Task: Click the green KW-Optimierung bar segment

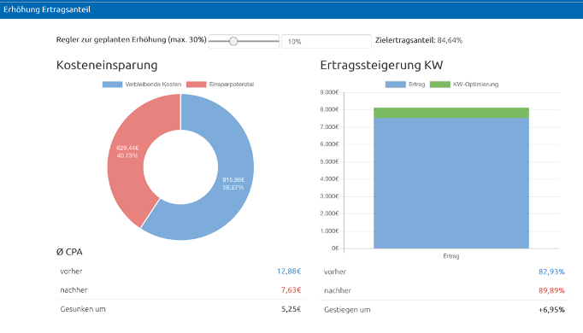Action: (451, 113)
